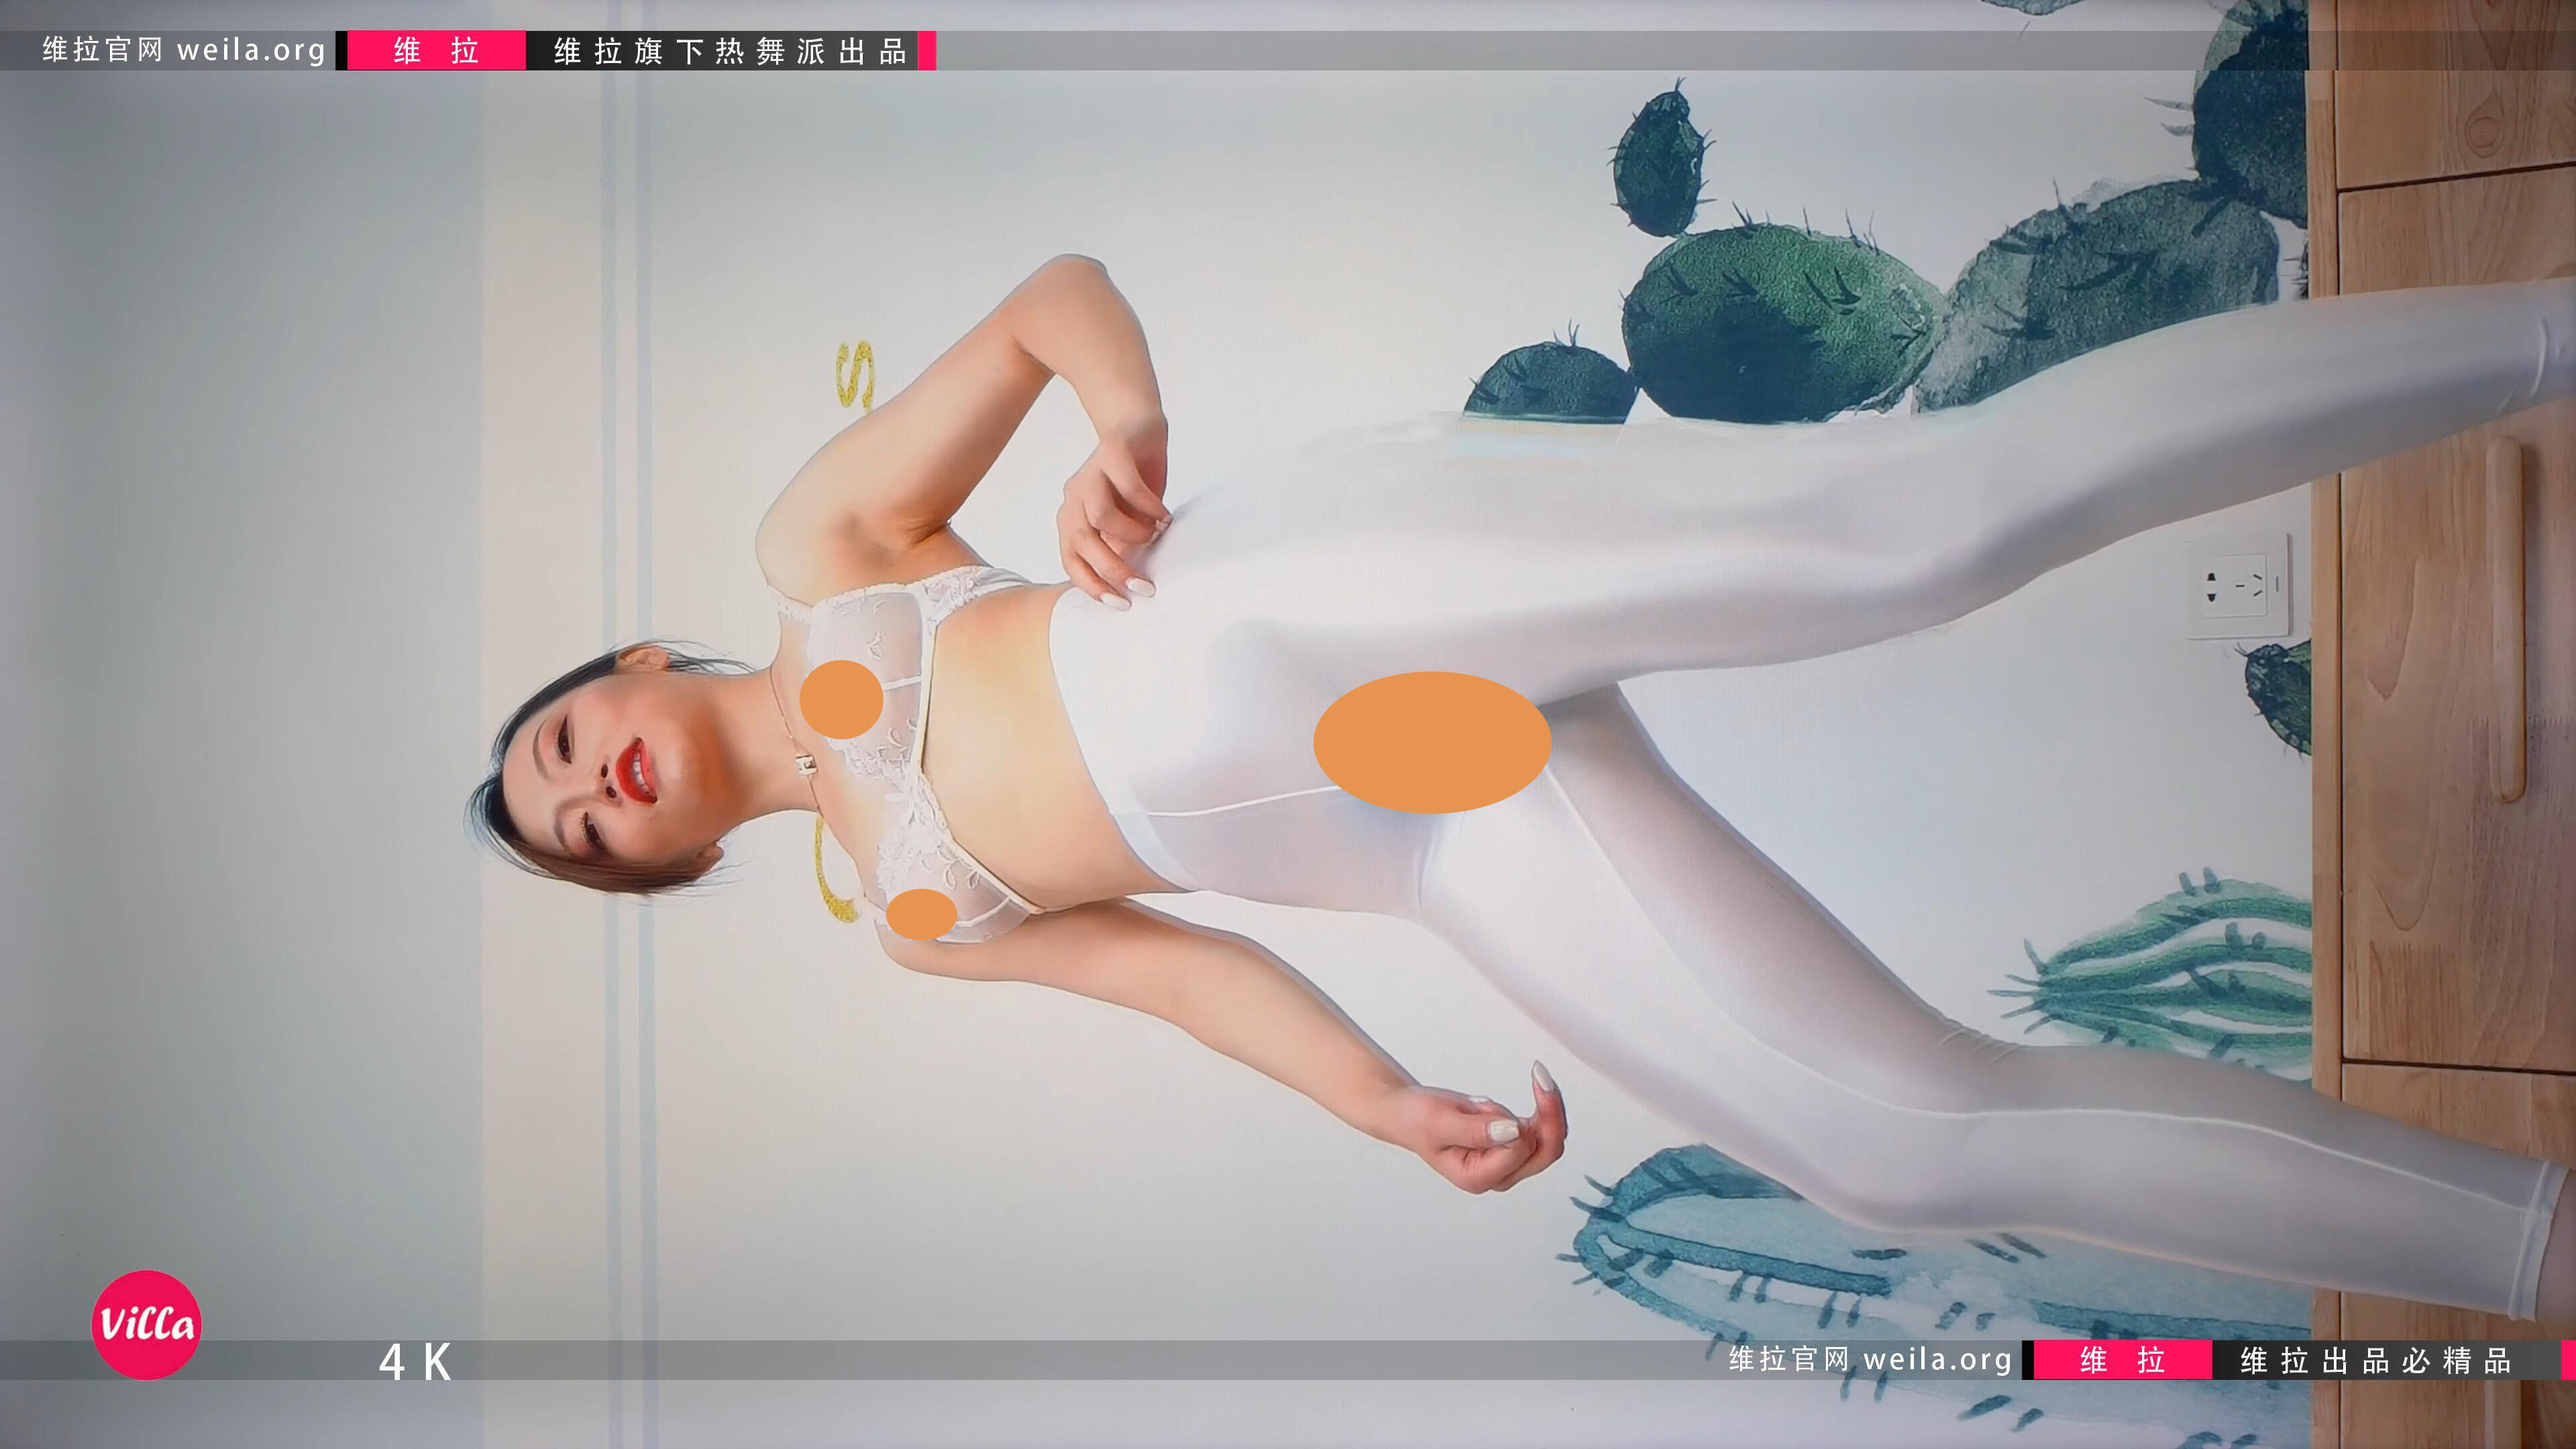The image size is (2576, 1449).
Task: Click the wall power socket
Action: tap(2238, 585)
